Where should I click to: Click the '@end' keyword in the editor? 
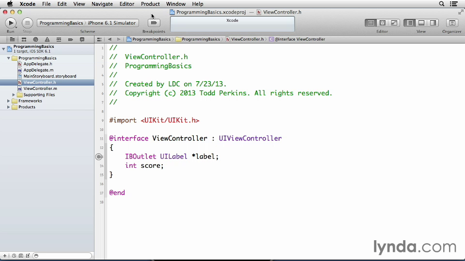[117, 193]
